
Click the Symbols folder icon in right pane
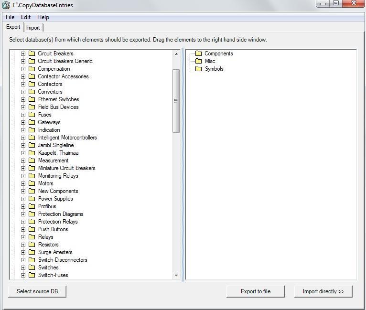pyautogui.click(x=199, y=69)
